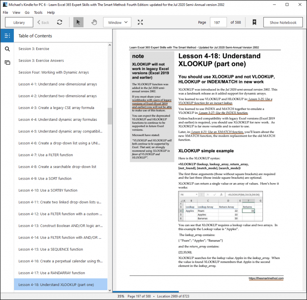Open Lesson 4-11: Create two linked drop-down lists
The width and height of the screenshot is (307, 300).
61,202
